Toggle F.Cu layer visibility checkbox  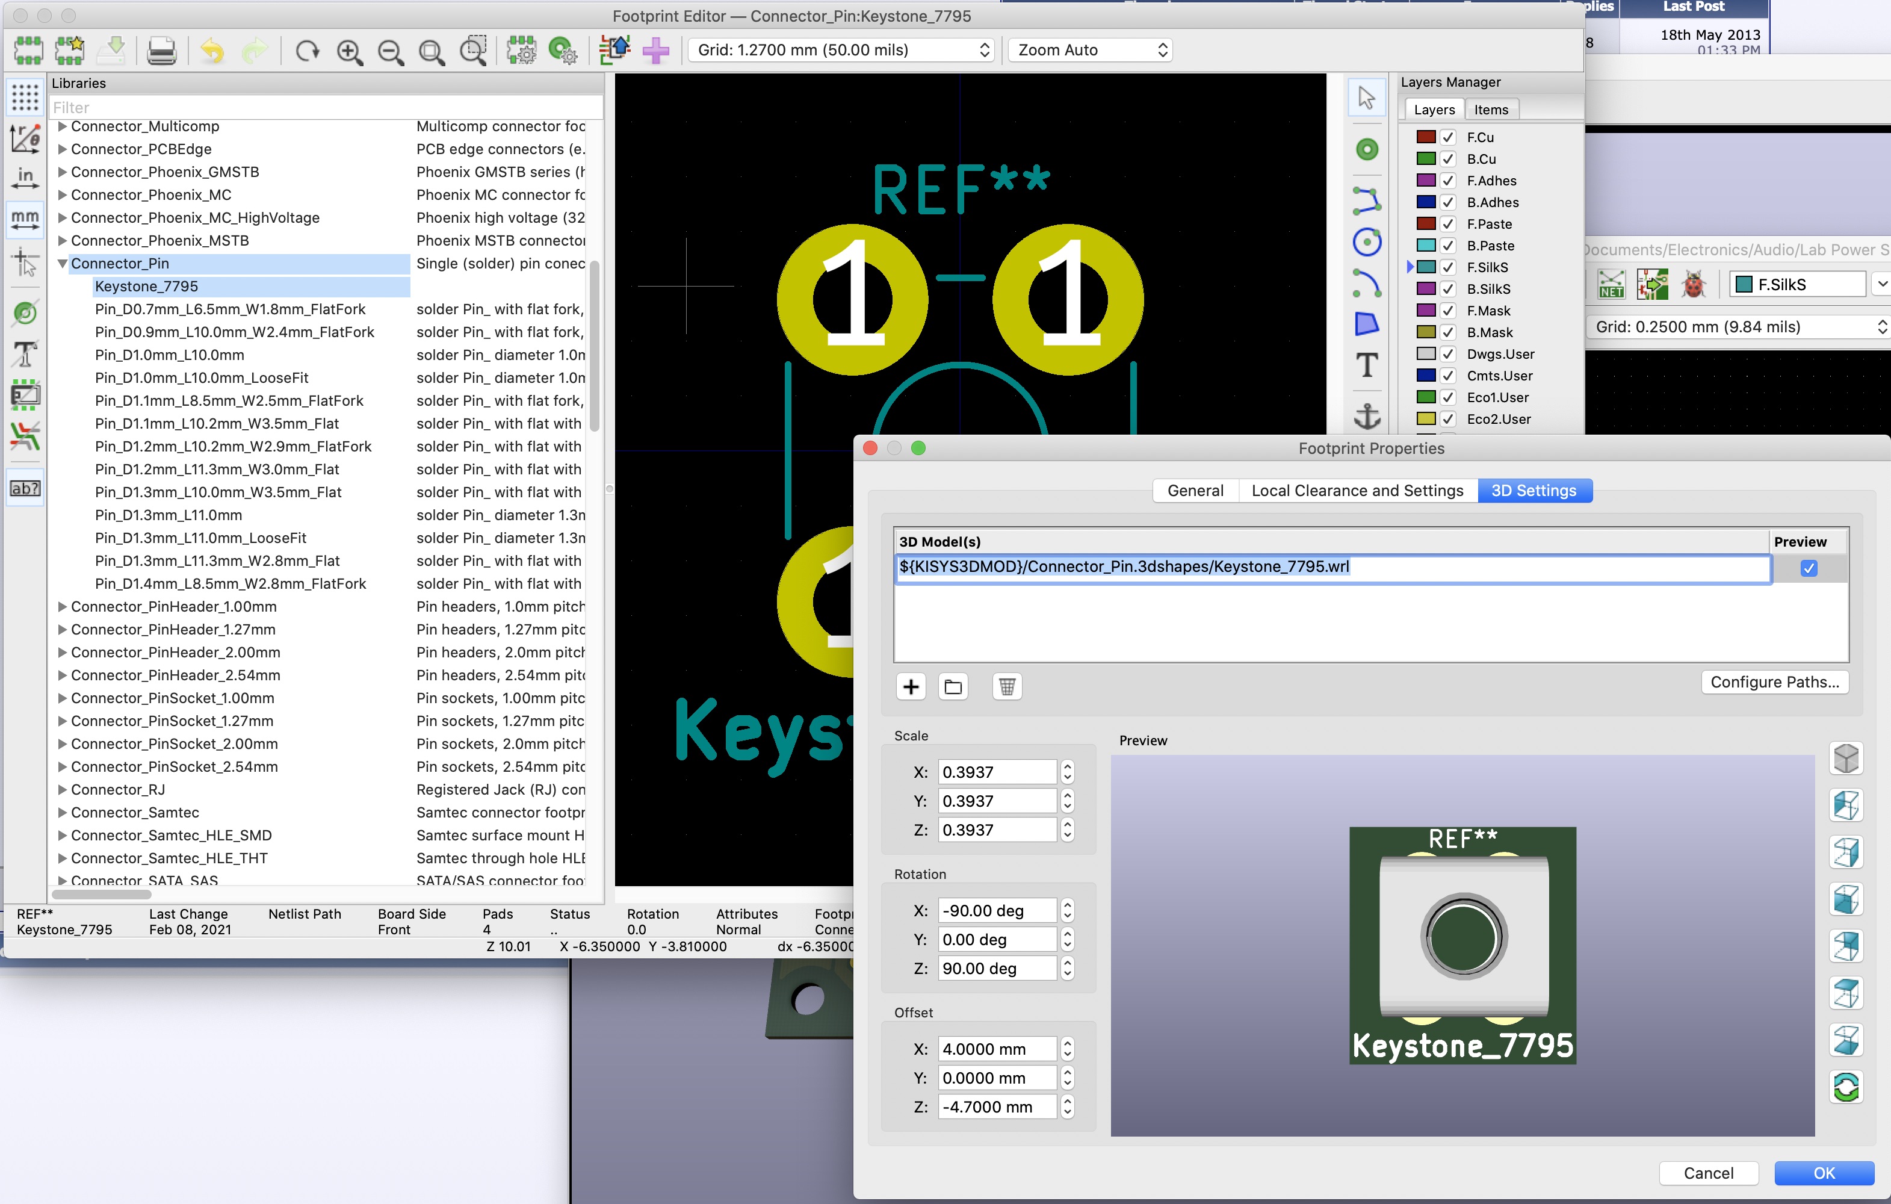pyautogui.click(x=1448, y=137)
